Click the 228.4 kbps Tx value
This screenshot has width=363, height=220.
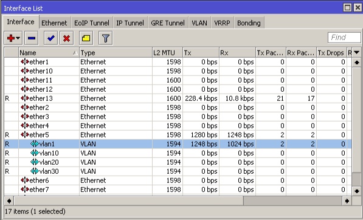click(201, 98)
